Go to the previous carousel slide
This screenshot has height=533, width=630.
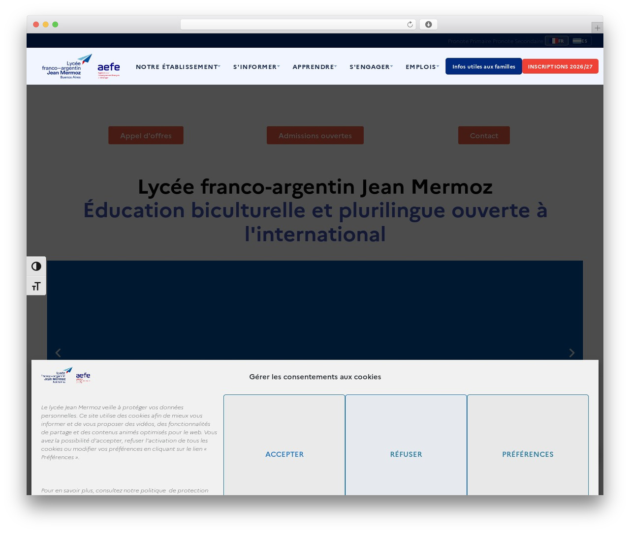click(x=58, y=353)
